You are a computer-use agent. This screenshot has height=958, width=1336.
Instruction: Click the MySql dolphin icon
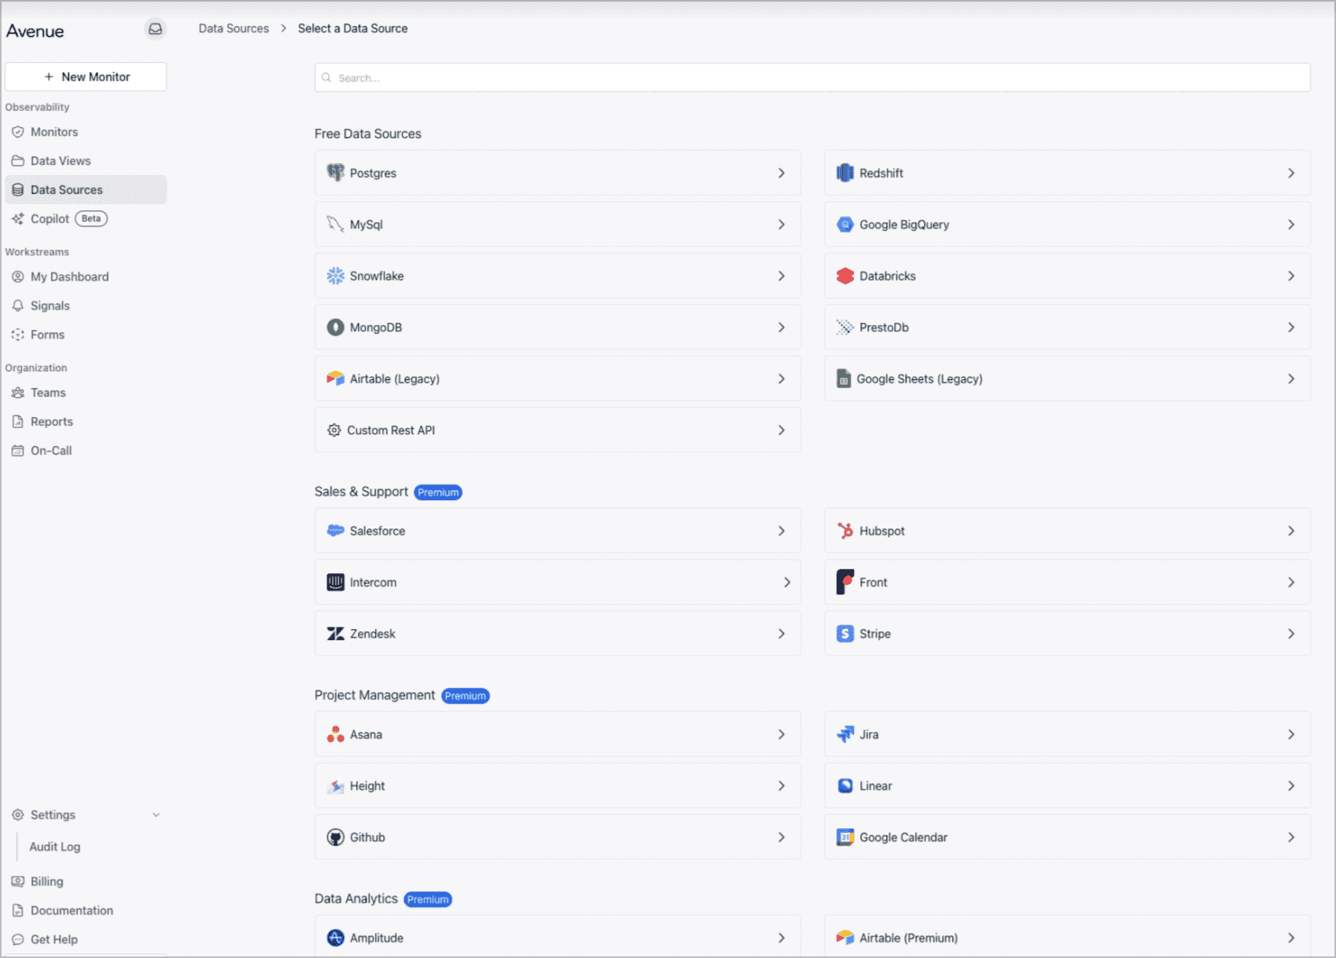[x=335, y=225]
